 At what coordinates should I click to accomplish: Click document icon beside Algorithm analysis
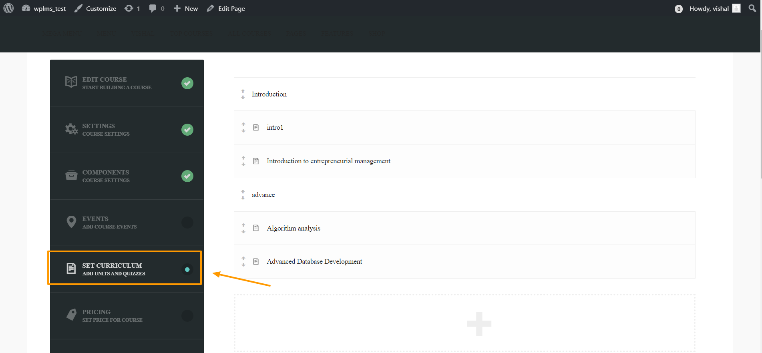[256, 228]
